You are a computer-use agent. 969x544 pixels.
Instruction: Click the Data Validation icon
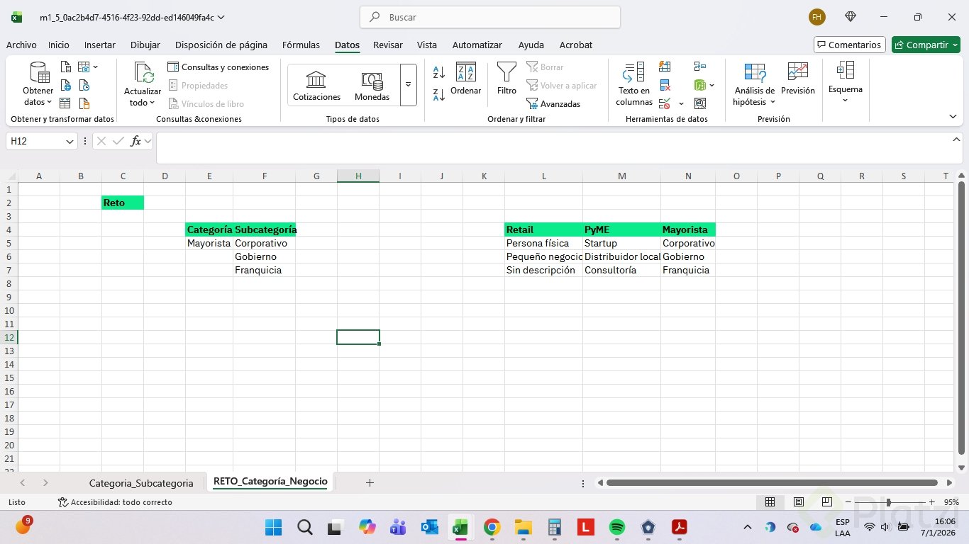[665, 104]
